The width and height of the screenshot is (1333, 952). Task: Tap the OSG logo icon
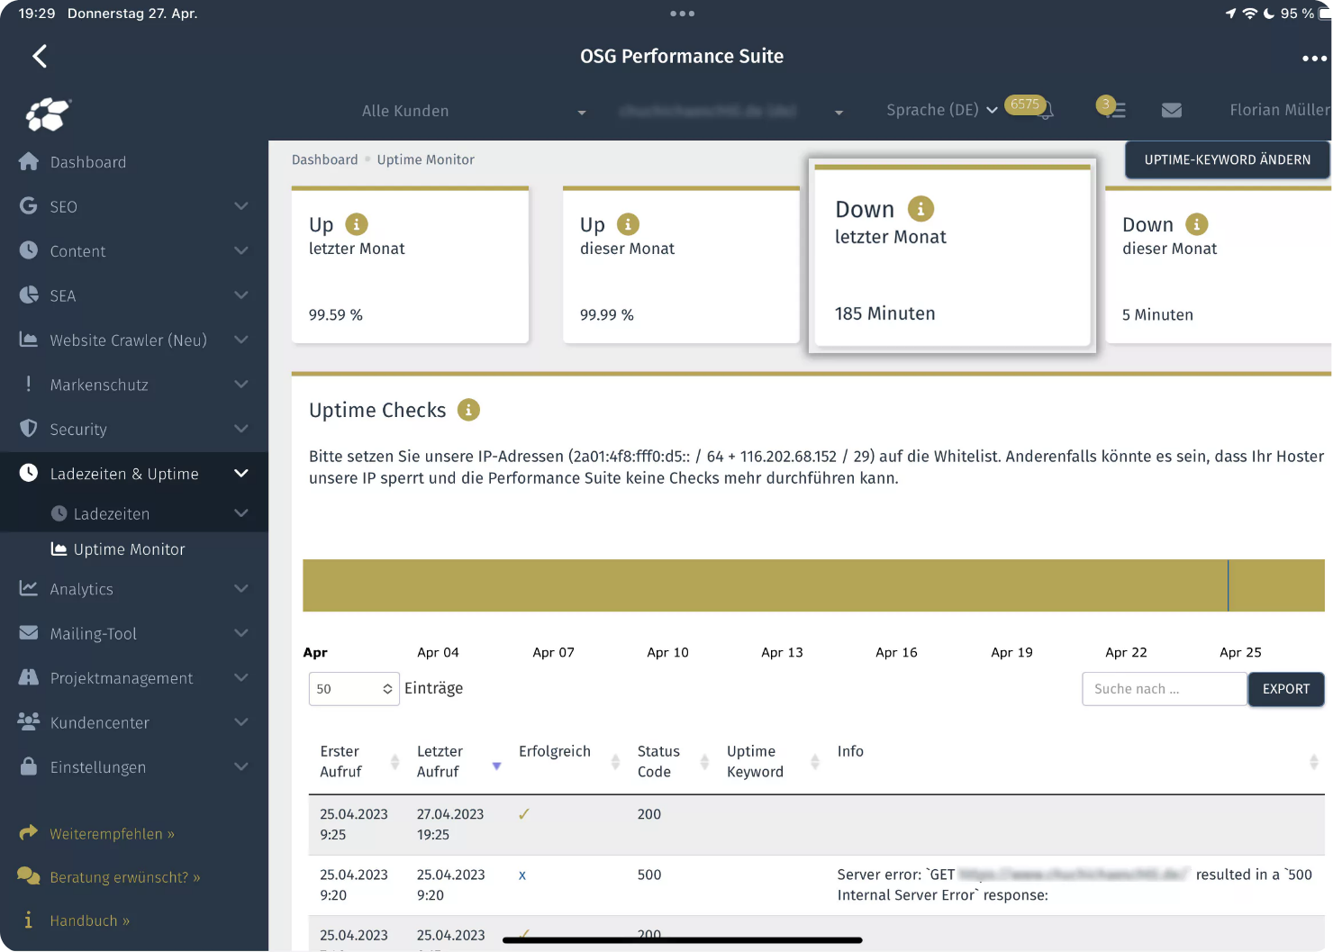pyautogui.click(x=49, y=114)
